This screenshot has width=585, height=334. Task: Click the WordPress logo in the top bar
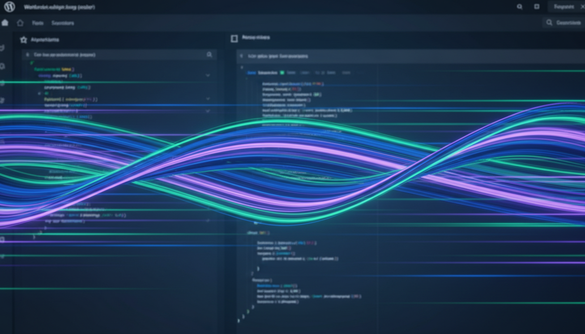coord(9,7)
